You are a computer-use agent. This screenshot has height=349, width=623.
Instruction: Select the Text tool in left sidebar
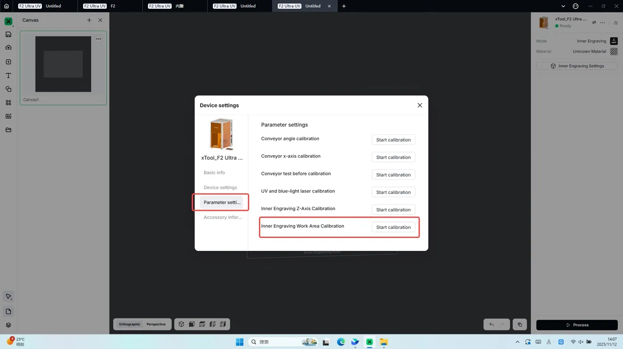[8, 75]
